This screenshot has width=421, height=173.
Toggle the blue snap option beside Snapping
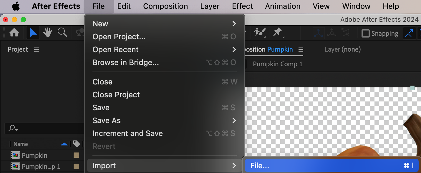point(409,33)
